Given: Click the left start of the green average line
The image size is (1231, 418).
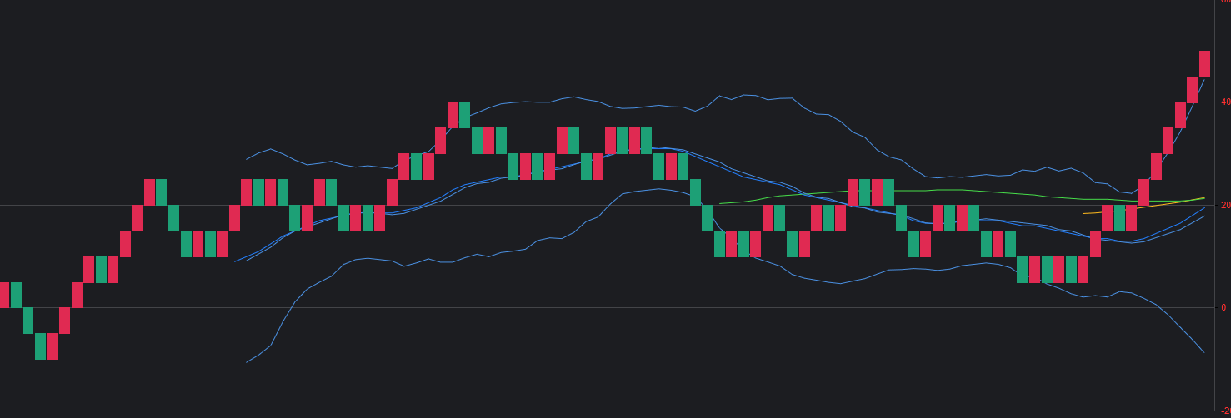Looking at the screenshot, I should (x=719, y=203).
